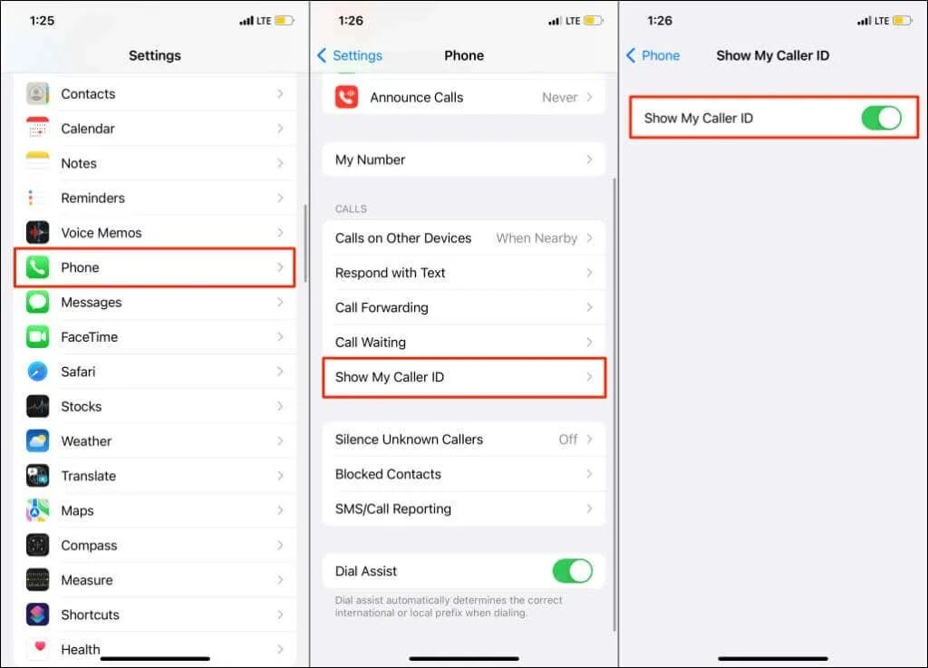Select Blocked Contacts menu row
The image size is (928, 668).
[x=464, y=474]
